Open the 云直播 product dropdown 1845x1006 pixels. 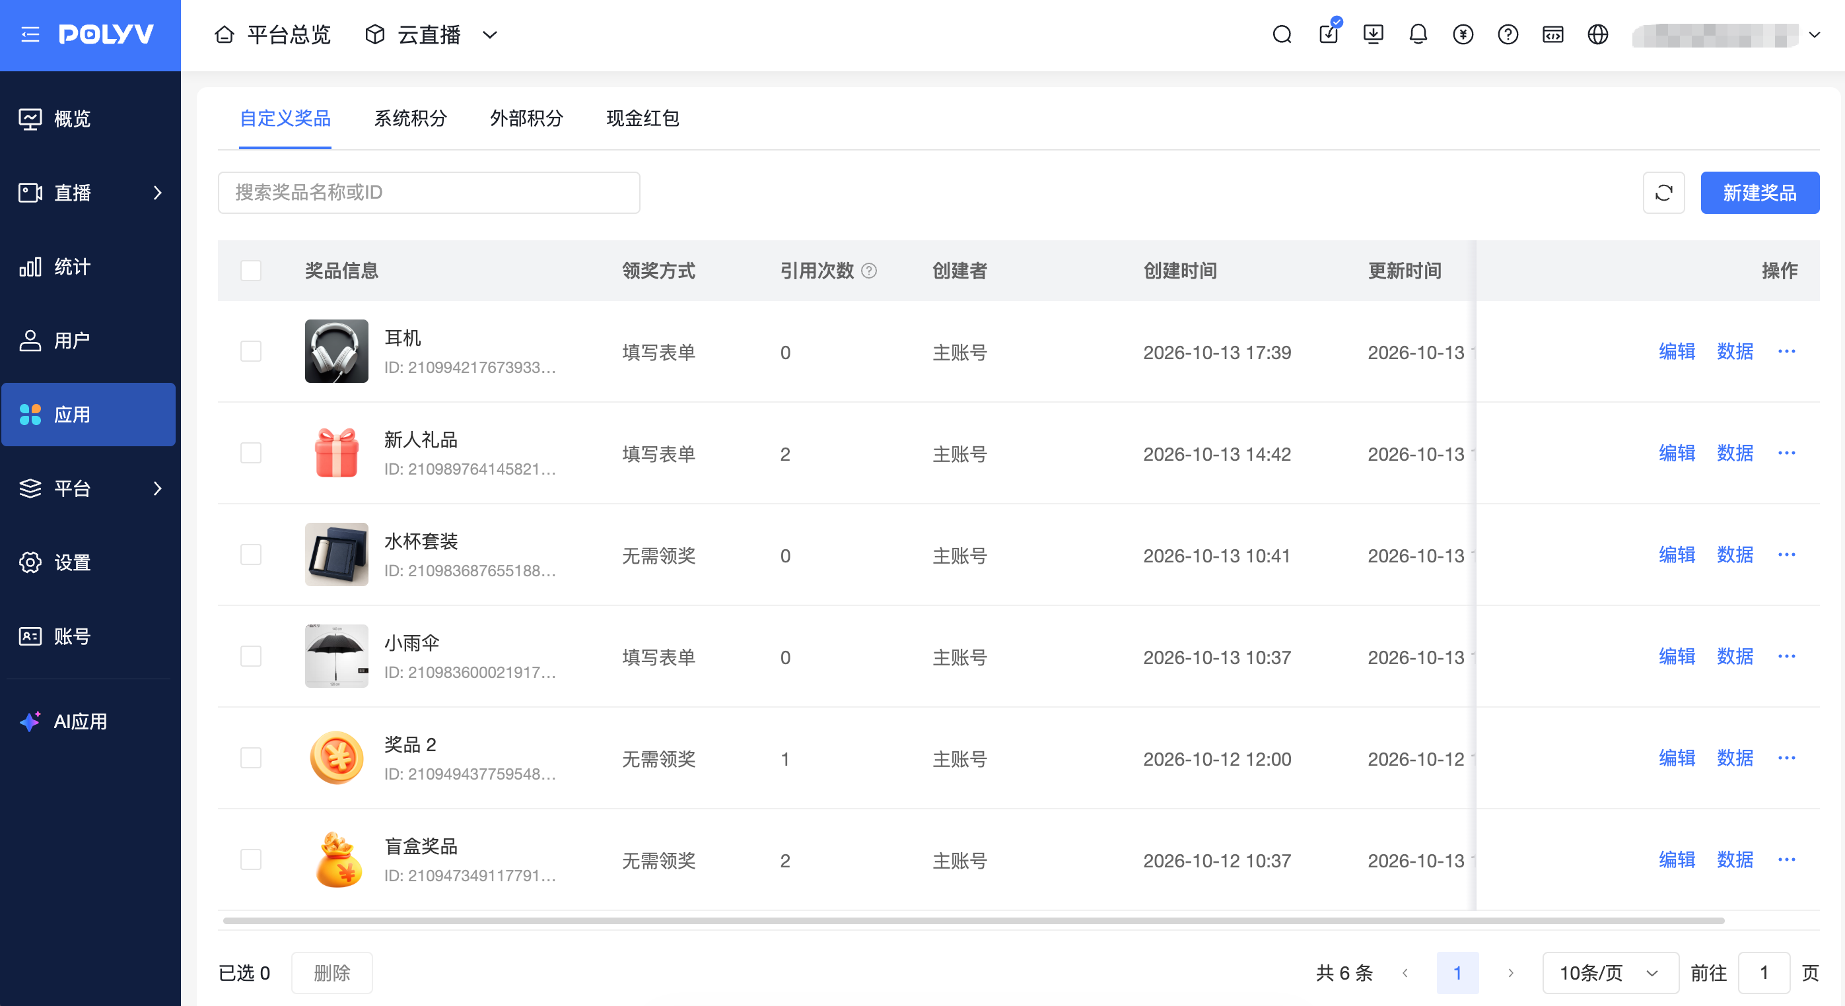tap(431, 34)
